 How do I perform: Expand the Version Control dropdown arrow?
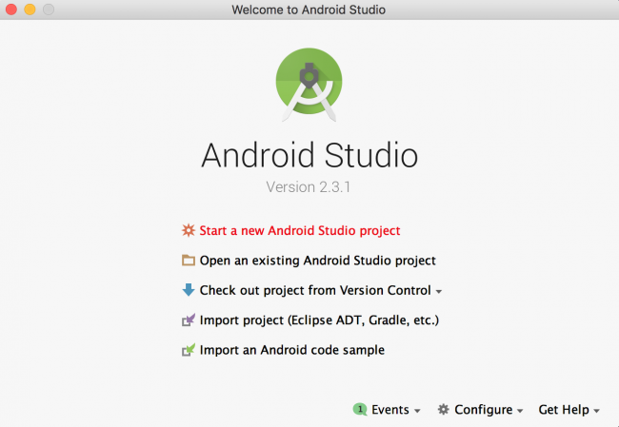tap(439, 292)
